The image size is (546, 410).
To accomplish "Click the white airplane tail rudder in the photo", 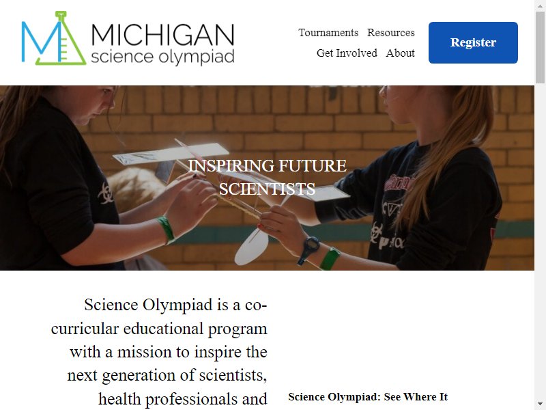I will 252,246.
